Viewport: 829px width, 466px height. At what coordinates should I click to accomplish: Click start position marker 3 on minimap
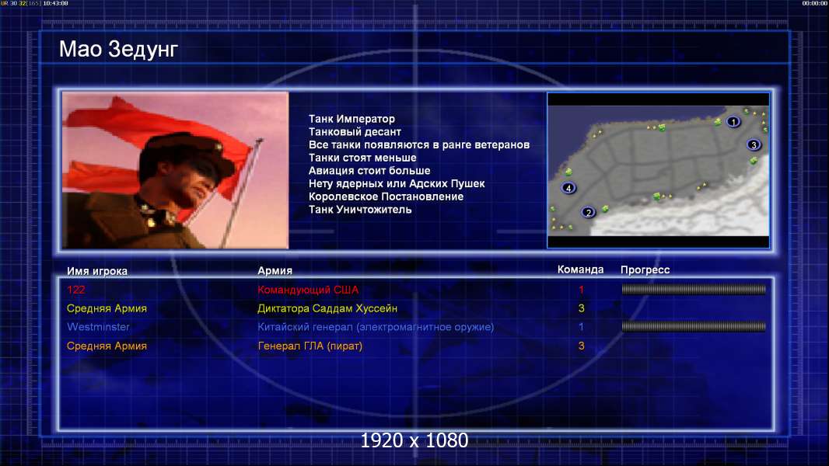pyautogui.click(x=754, y=144)
